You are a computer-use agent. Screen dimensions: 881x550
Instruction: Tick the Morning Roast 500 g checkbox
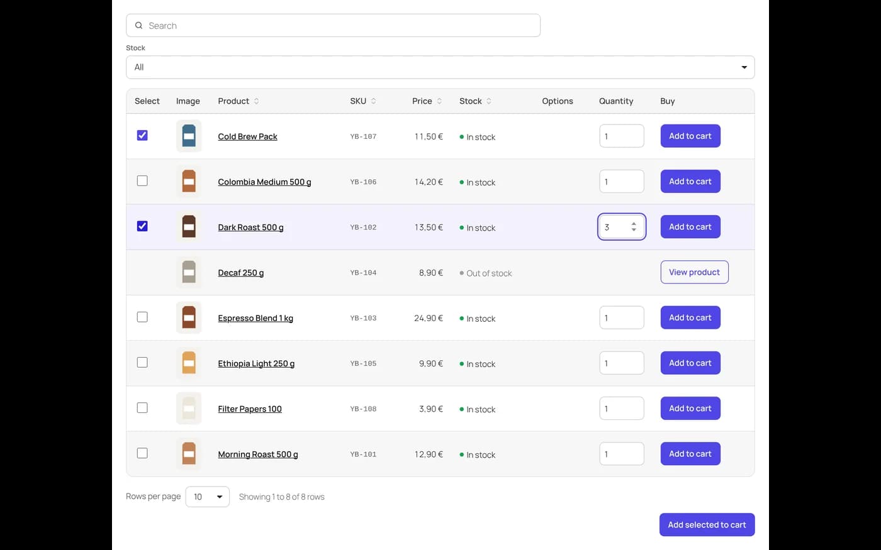tap(142, 453)
